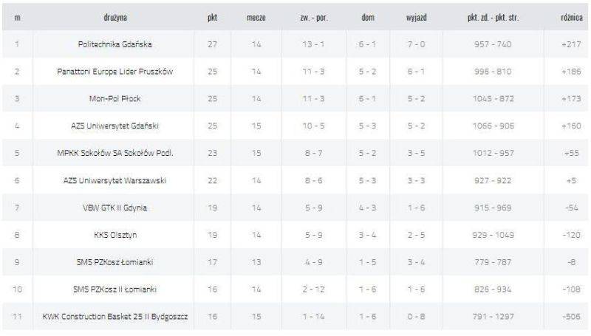Sort table by the drużyna column header
The height and width of the screenshot is (336, 591).
click(115, 18)
